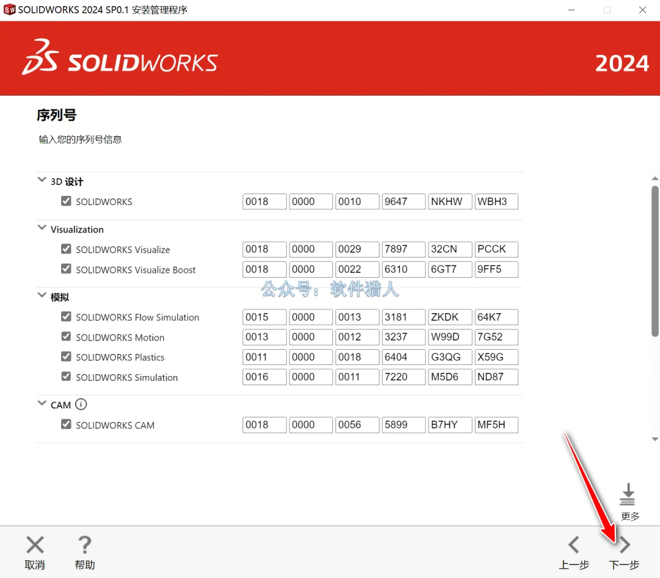This screenshot has width=660, height=578.
Task: Click Plastics serial field G3QG
Action: (450, 357)
